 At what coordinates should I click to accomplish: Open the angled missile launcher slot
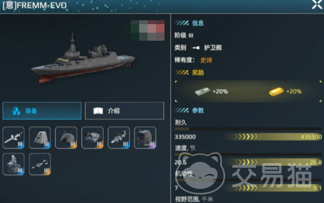(x=40, y=138)
